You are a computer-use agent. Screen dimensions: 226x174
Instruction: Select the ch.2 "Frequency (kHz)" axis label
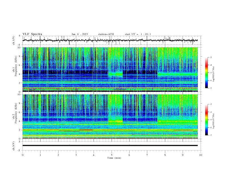pyautogui.click(x=16, y=113)
